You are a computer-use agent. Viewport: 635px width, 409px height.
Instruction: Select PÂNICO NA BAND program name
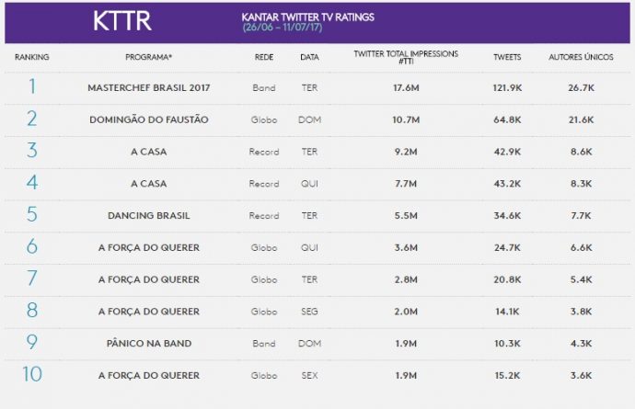point(149,344)
